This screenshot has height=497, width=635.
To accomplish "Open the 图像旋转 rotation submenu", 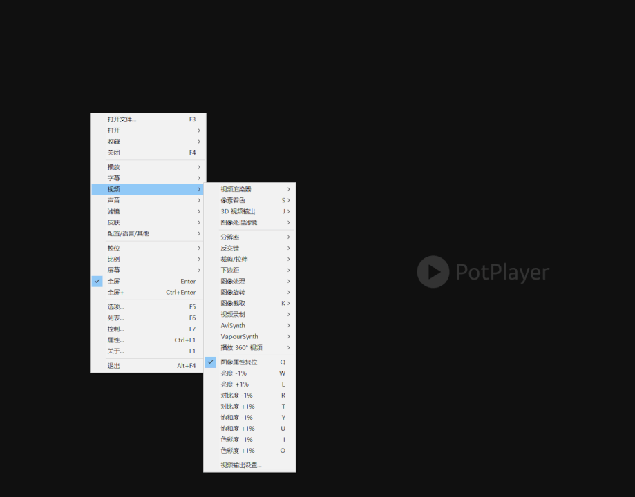I will 249,292.
